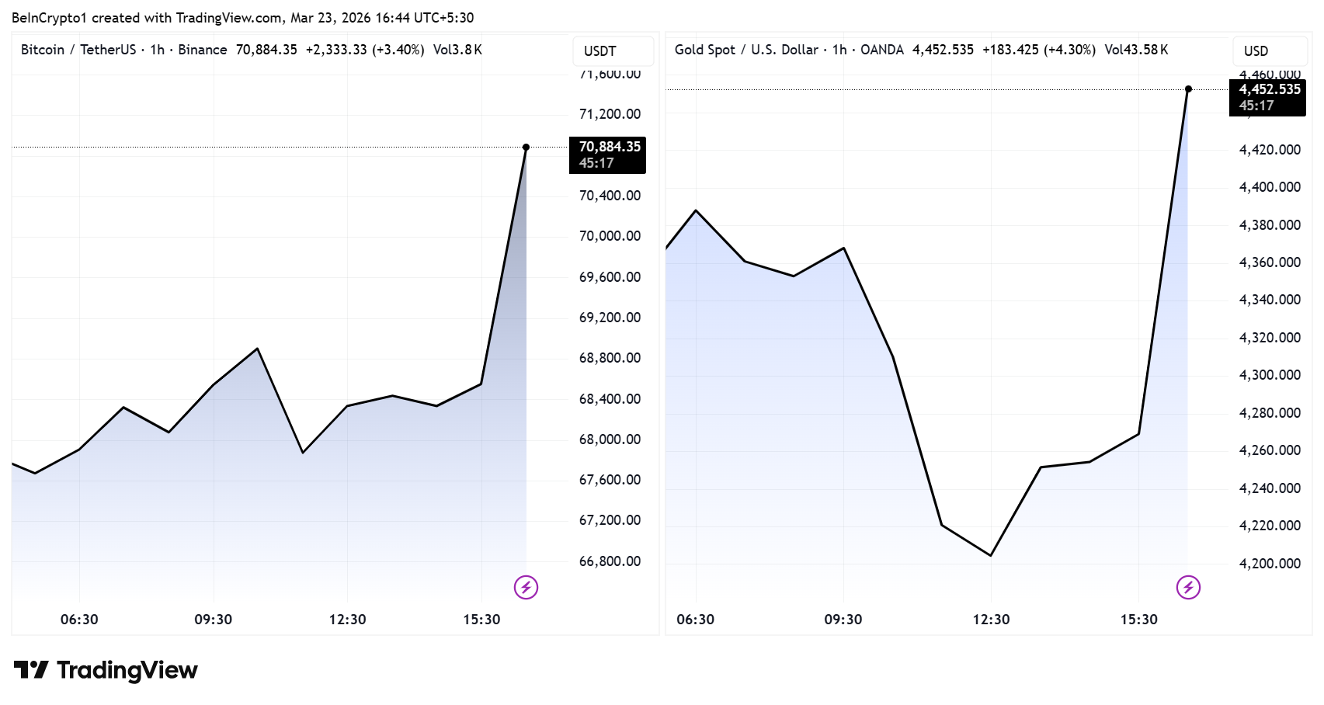Select the 1h interval on Bitcoin chart
1324x705 pixels.
pyautogui.click(x=157, y=50)
